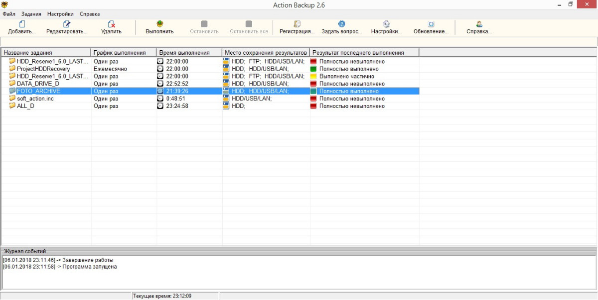Screen dimensions: 598x300
Task: Click the 21:39:26 time cell
Action: (177, 91)
